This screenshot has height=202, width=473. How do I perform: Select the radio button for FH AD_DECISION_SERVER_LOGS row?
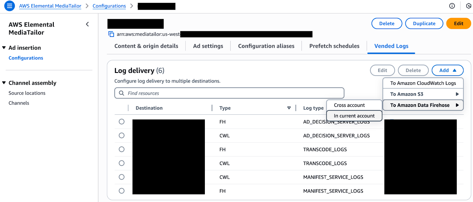122,122
